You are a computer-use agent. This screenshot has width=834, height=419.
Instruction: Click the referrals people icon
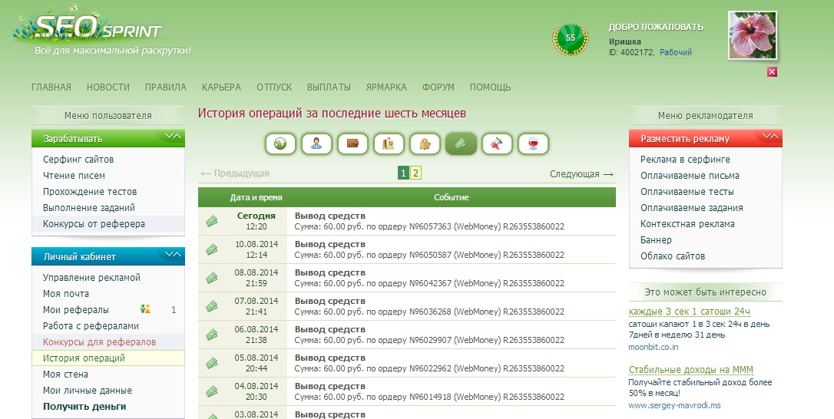(x=145, y=309)
